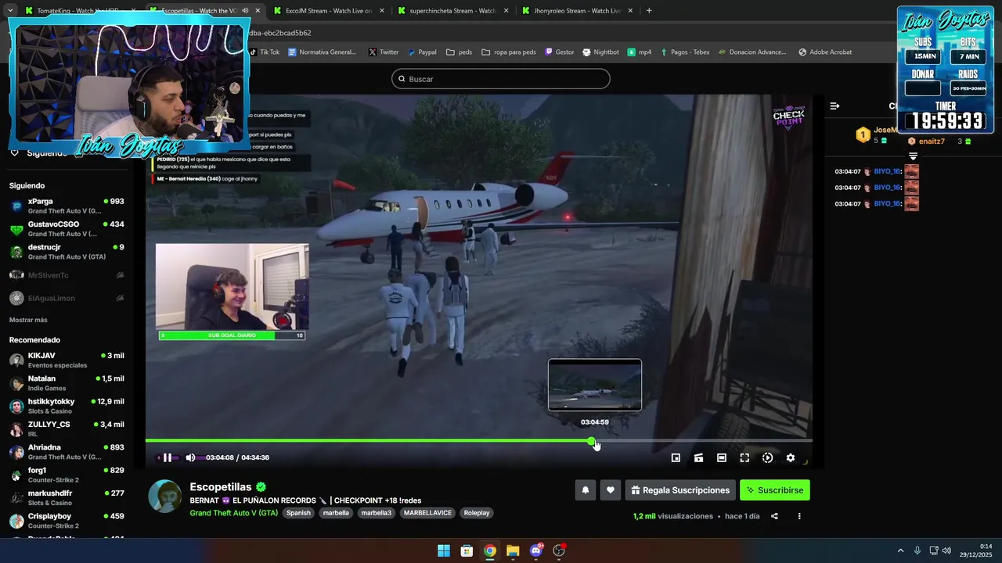Open the three-dot more options menu
Image resolution: width=1002 pixels, height=563 pixels.
[x=799, y=516]
